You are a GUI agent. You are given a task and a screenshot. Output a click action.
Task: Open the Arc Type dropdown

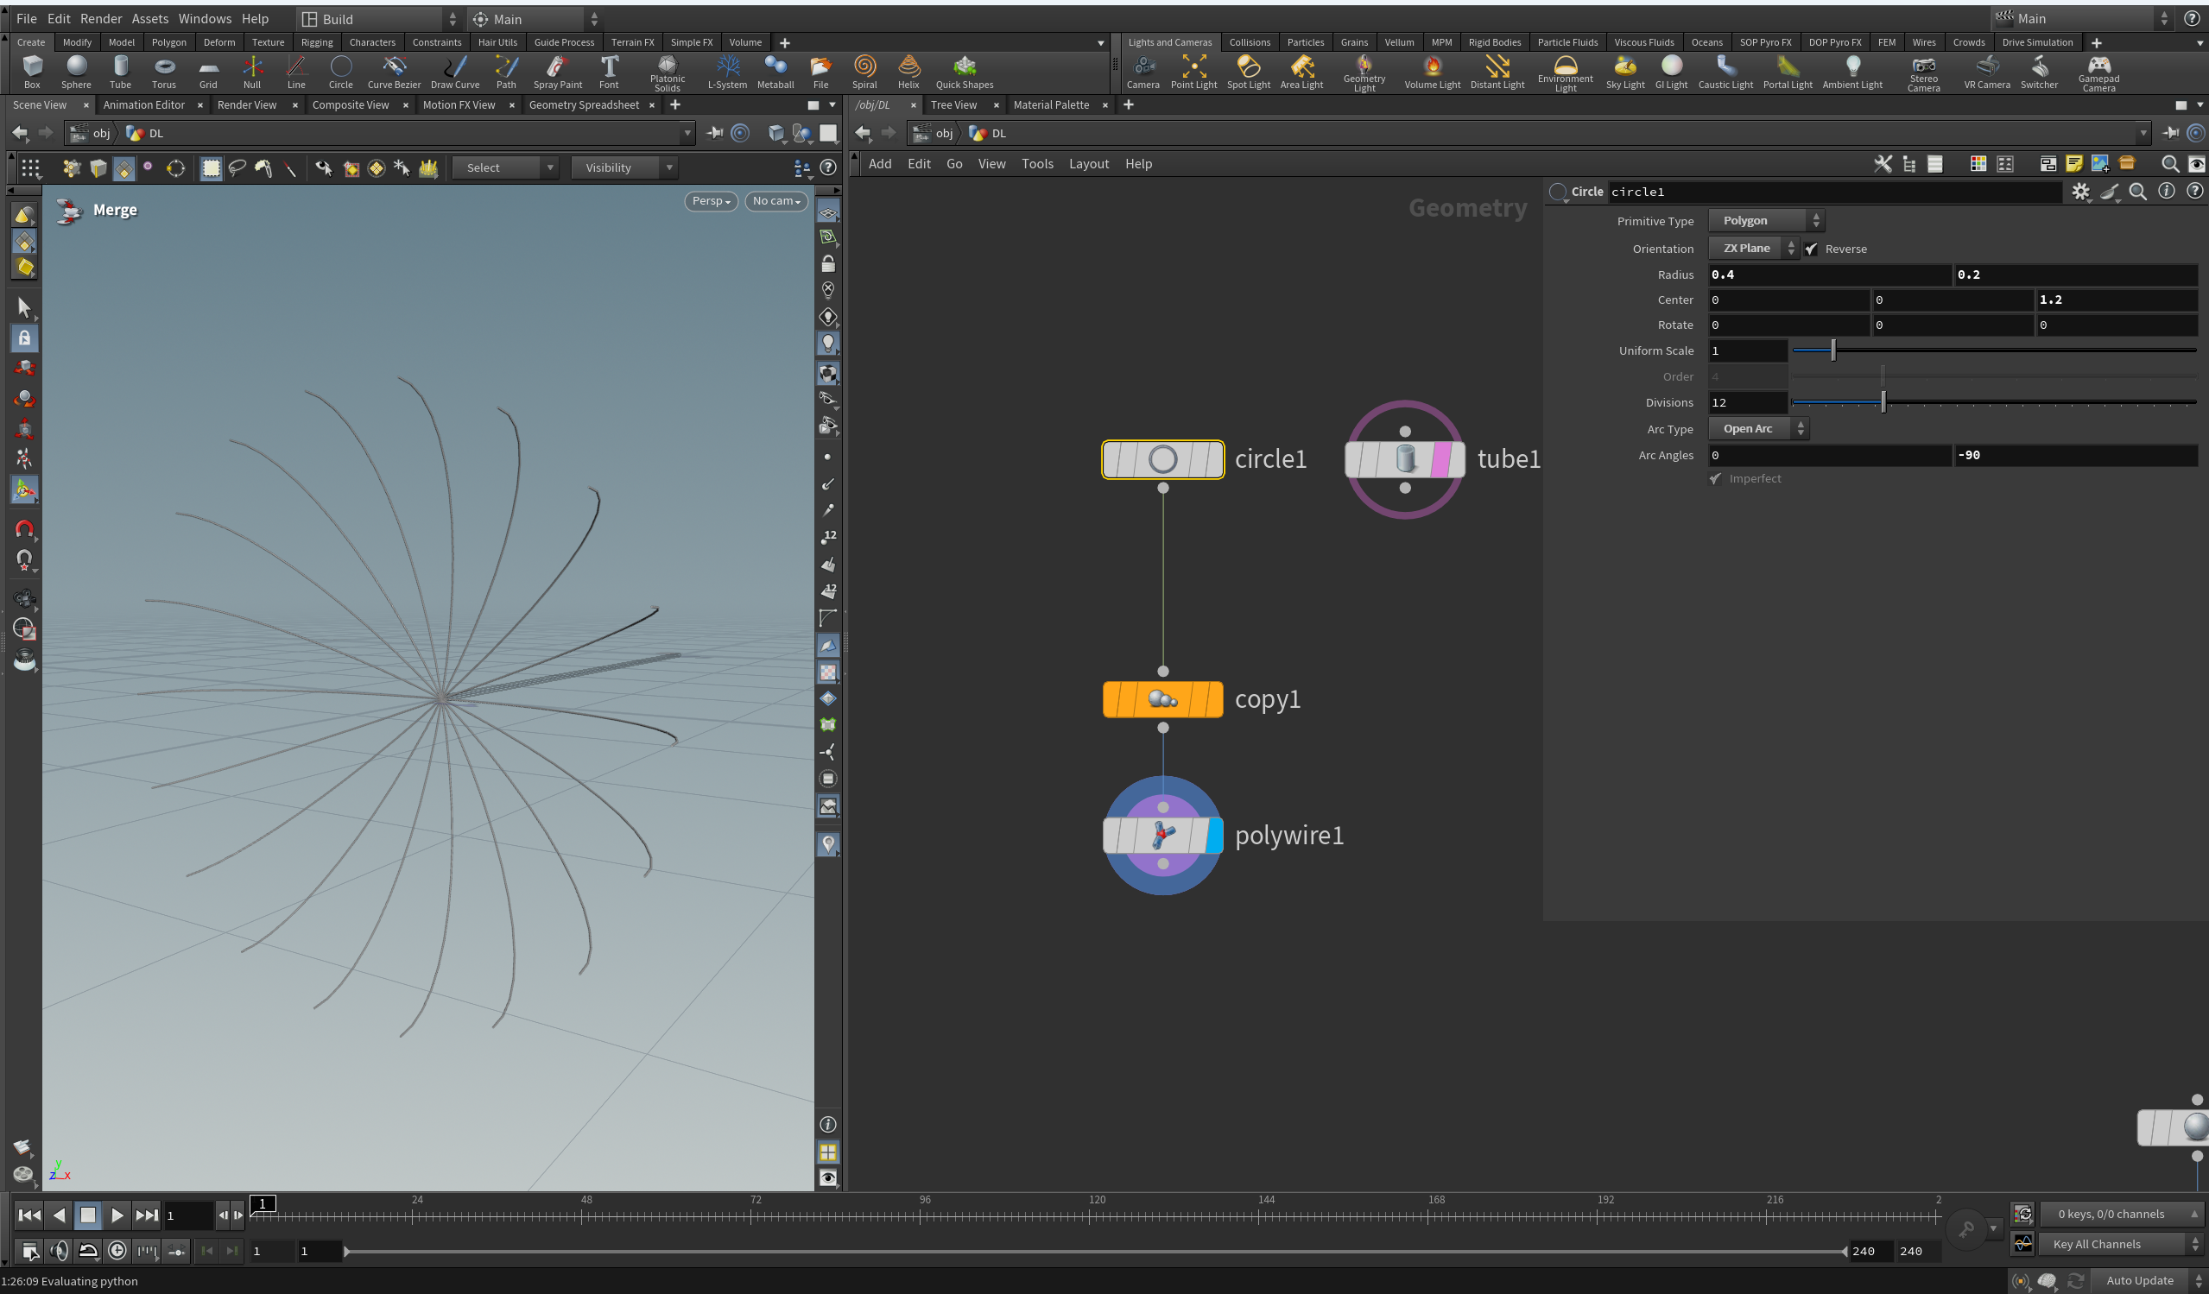[1757, 428]
